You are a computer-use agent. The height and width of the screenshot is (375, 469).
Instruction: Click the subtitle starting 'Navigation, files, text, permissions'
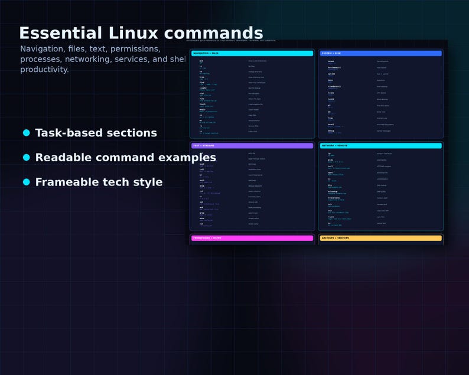(x=103, y=59)
